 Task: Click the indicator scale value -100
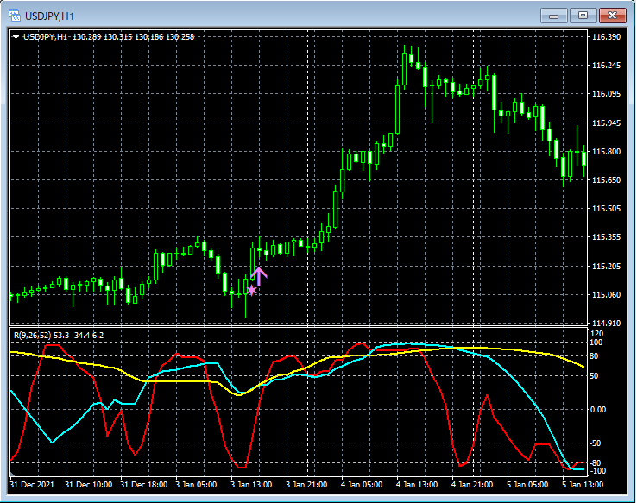pyautogui.click(x=599, y=471)
